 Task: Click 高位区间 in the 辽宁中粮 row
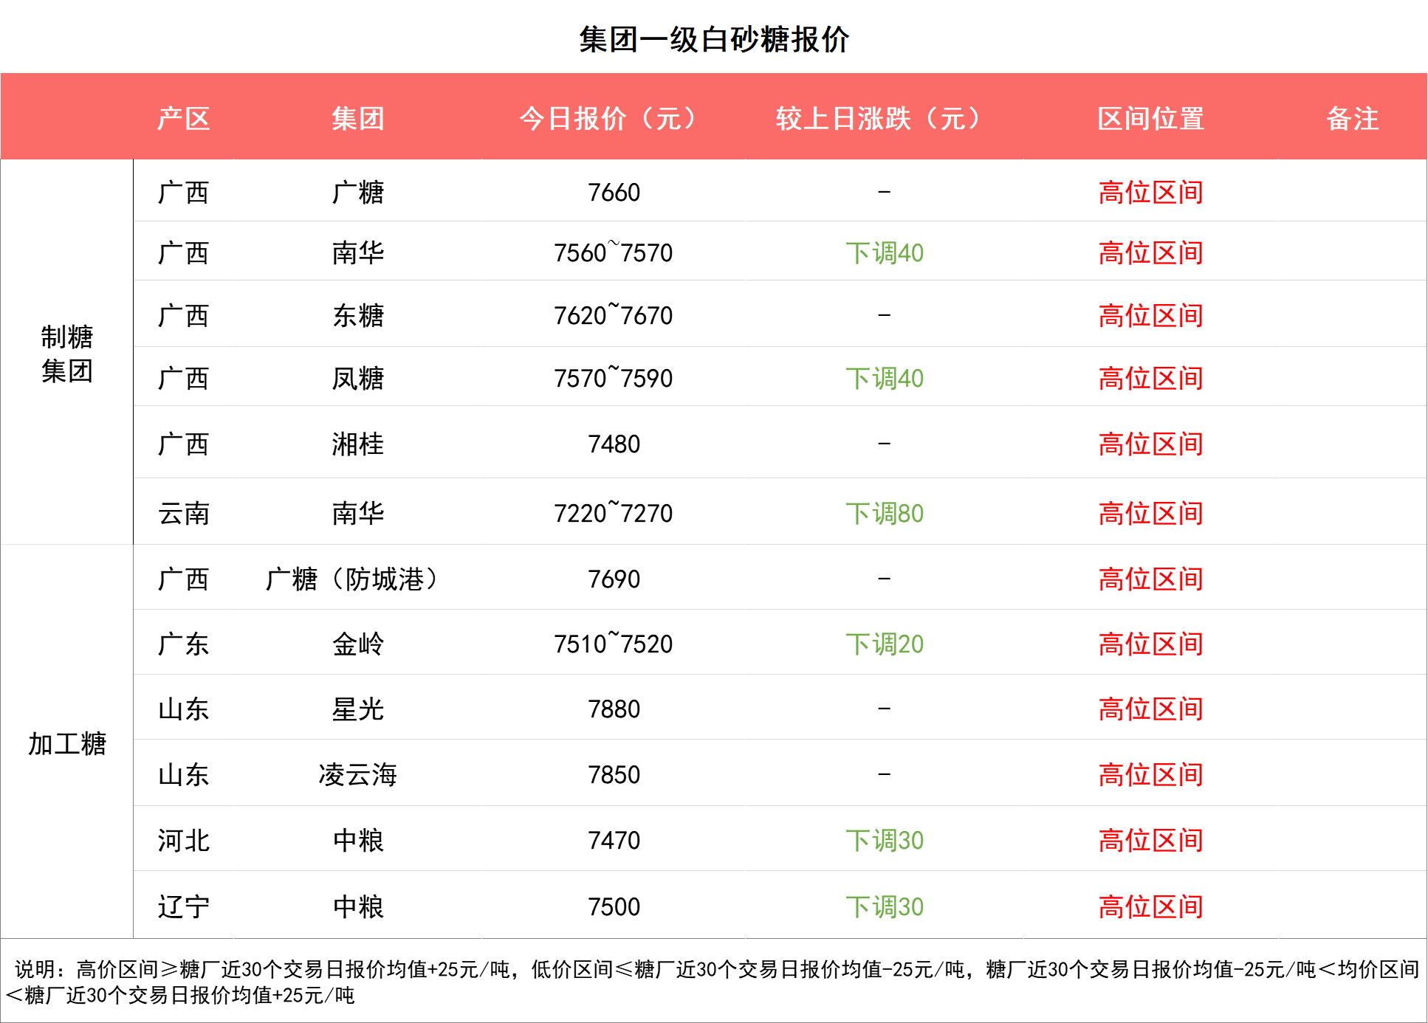(x=1150, y=906)
